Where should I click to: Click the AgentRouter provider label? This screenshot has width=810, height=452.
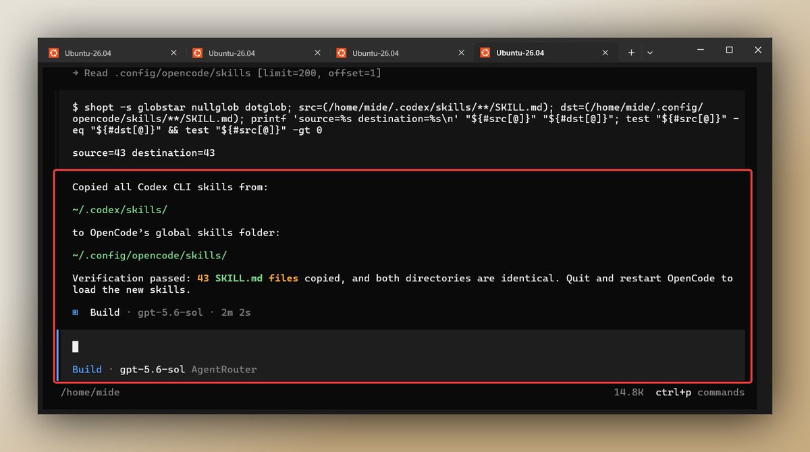pos(224,370)
